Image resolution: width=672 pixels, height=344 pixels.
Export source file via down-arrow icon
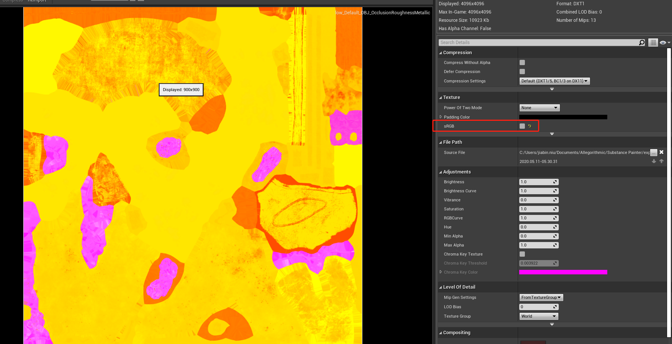654,161
